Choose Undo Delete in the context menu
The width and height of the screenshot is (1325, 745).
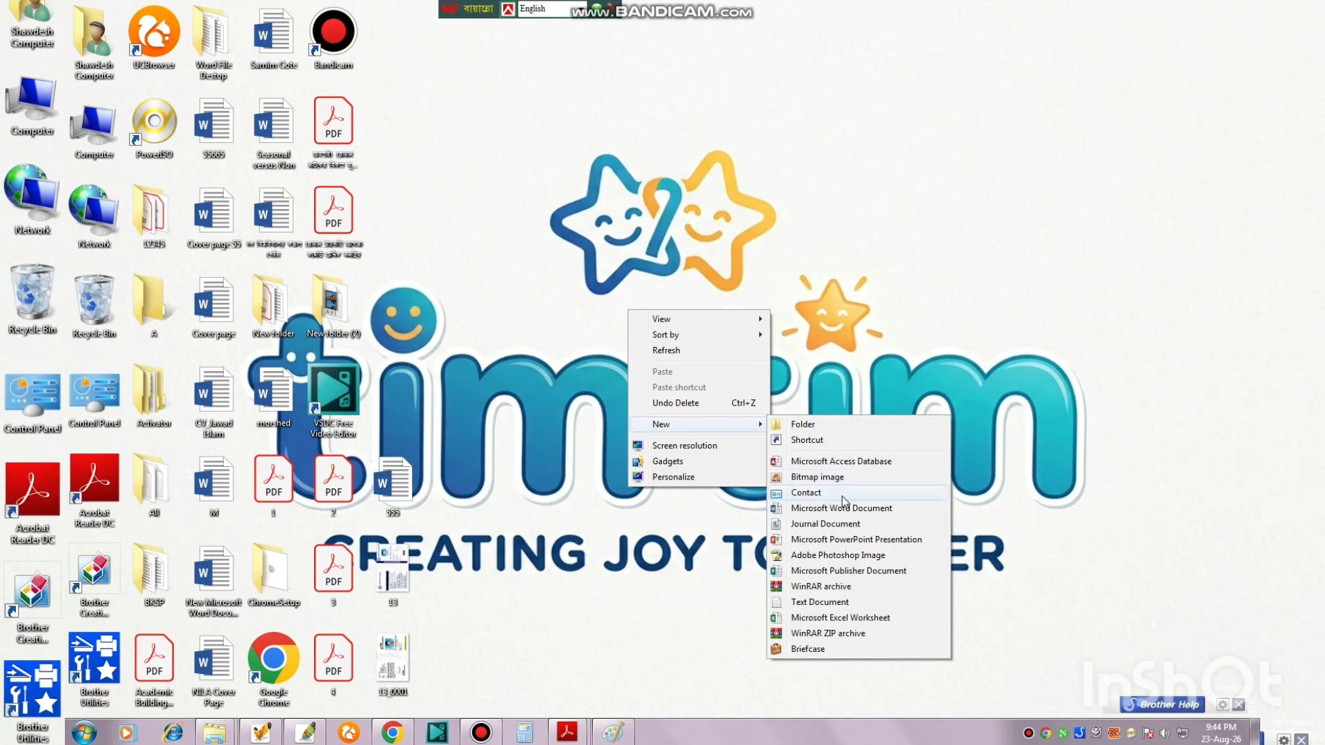(x=699, y=403)
